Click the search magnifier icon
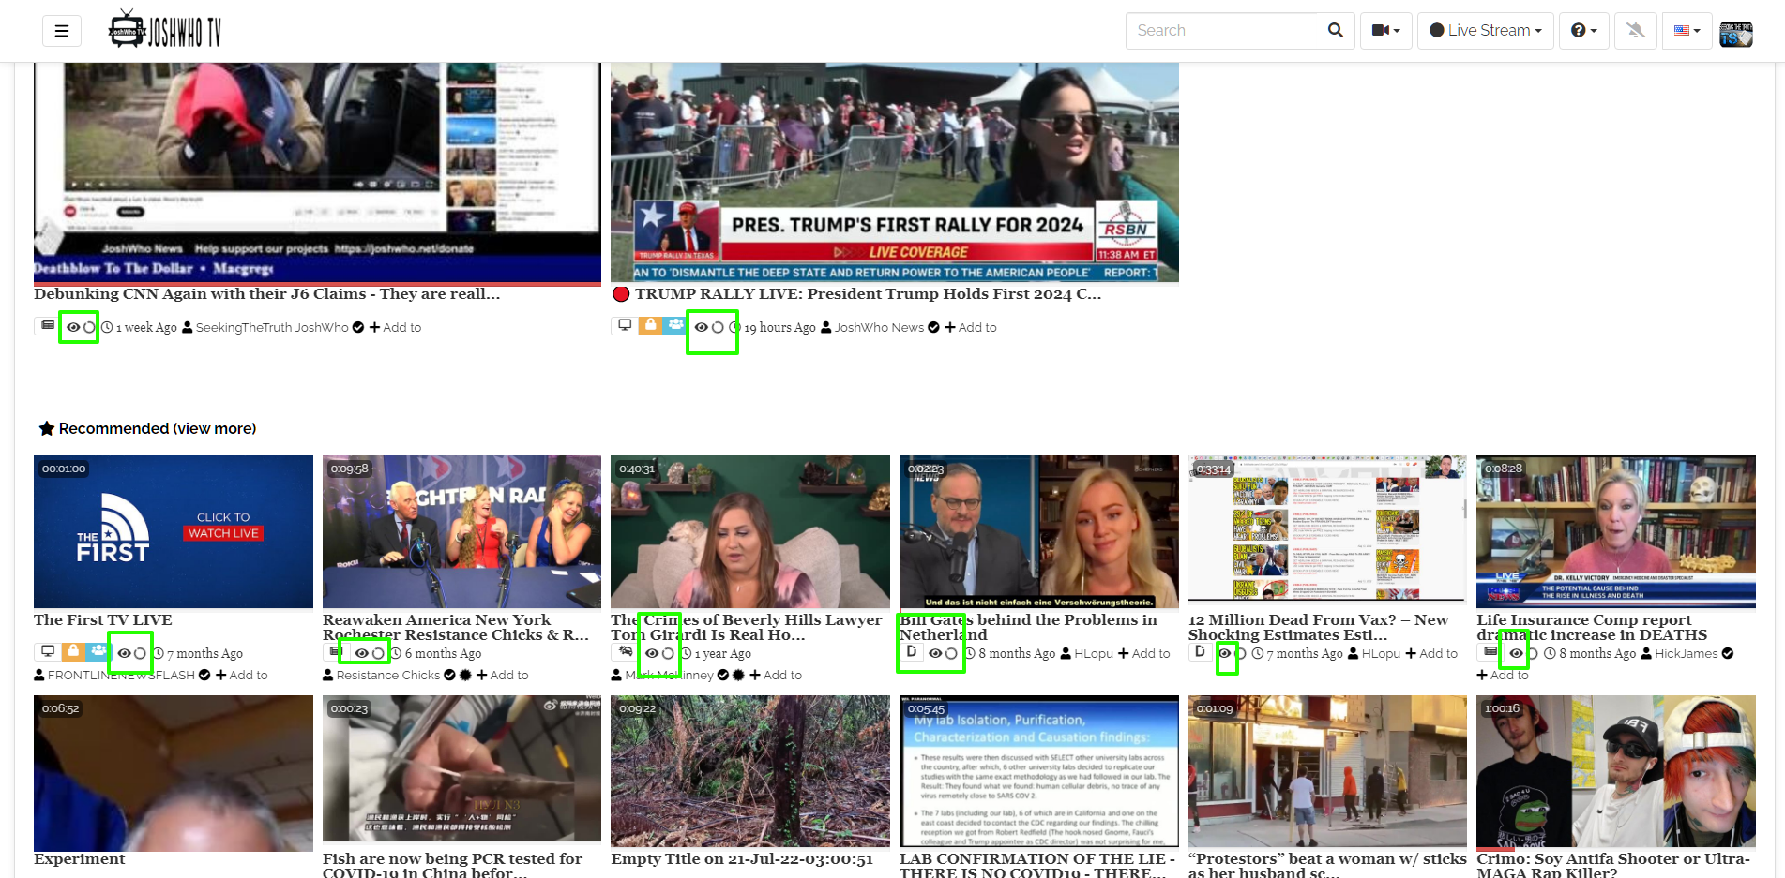This screenshot has width=1785, height=878. [1335, 30]
